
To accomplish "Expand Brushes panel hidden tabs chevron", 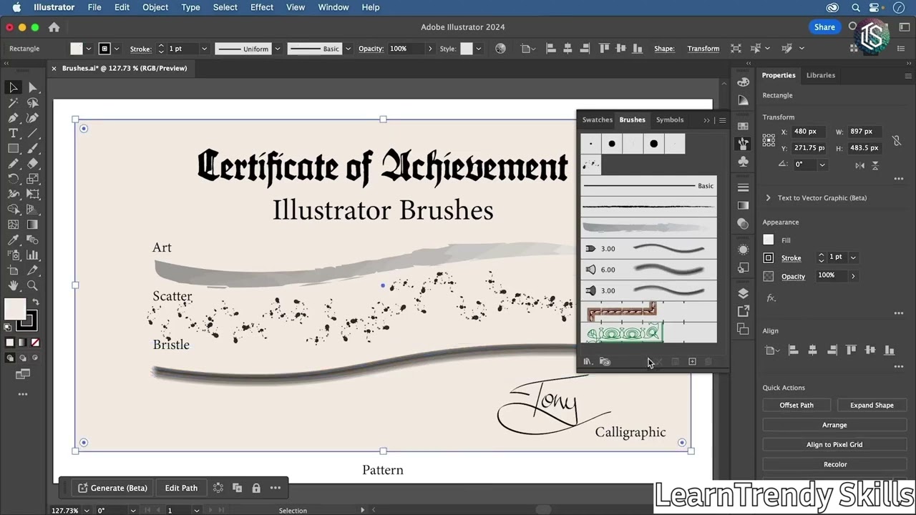I will coord(707,120).
